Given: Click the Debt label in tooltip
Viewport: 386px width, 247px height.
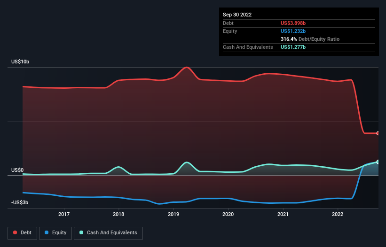Looking at the screenshot, I should pyautogui.click(x=228, y=23).
